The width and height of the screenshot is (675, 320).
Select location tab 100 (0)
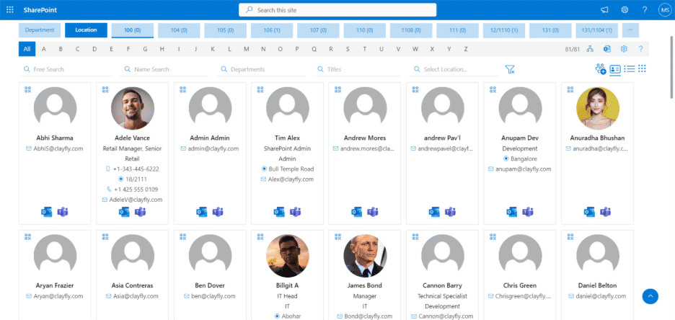click(x=133, y=30)
